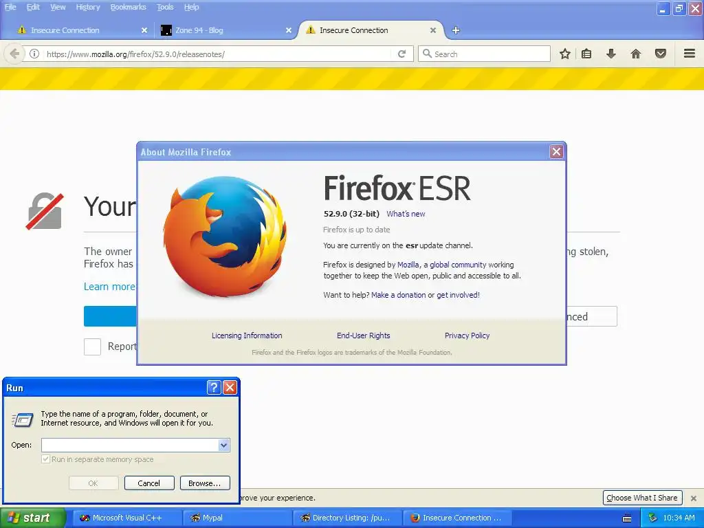This screenshot has width=704, height=528.
Task: Click the blue Go Back button on page
Action: [x=110, y=316]
